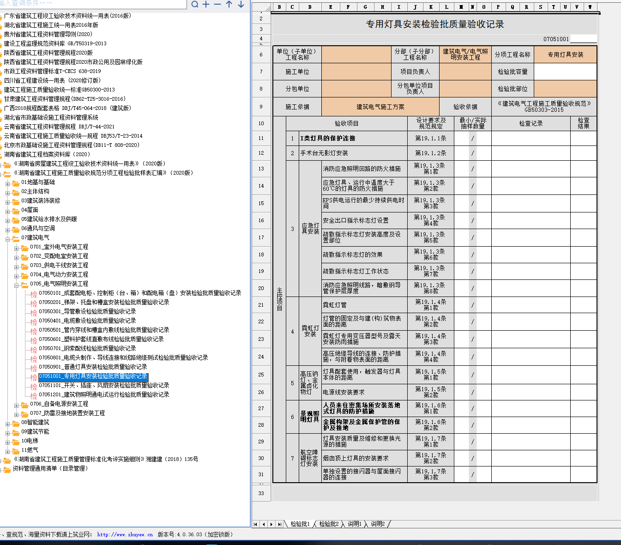Select 07050901_普通灯具安装检验批质量验收记录
The height and width of the screenshot is (545, 621).
pyautogui.click(x=93, y=367)
